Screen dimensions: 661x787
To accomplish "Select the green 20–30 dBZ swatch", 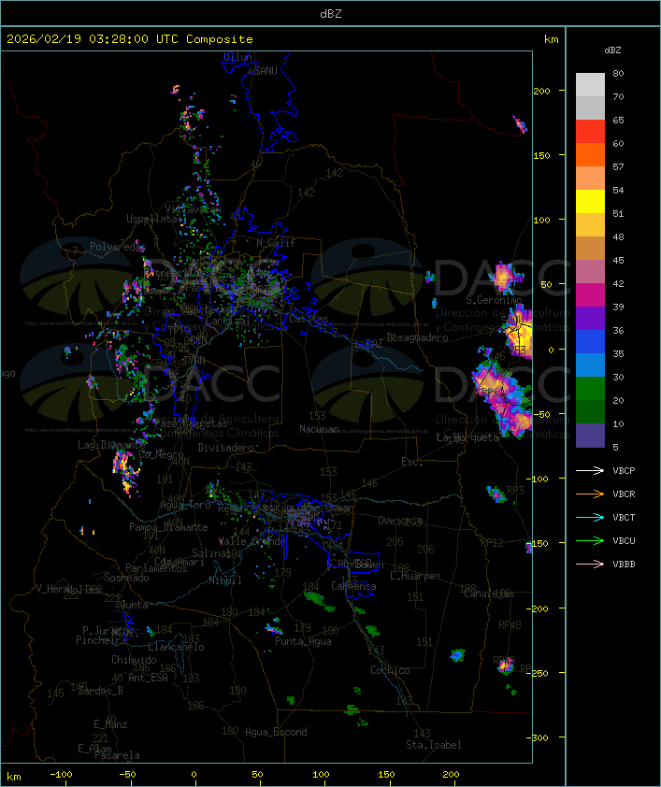I will [590, 389].
